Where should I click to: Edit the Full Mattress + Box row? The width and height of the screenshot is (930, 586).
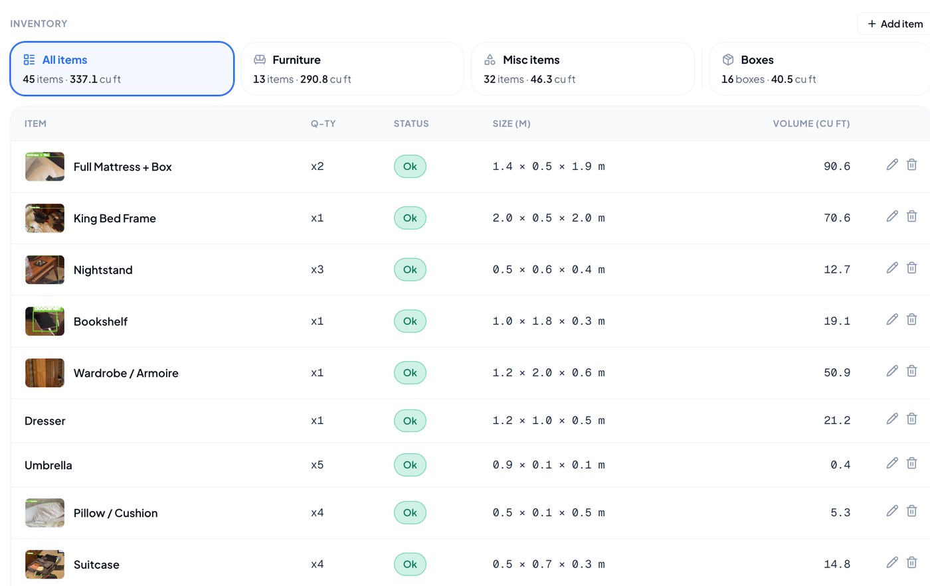click(x=892, y=165)
